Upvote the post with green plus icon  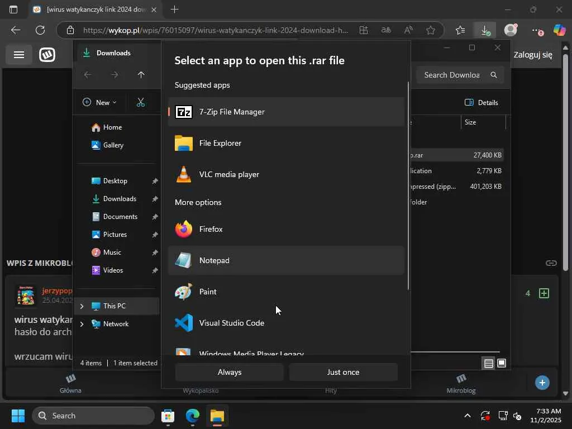(x=544, y=293)
